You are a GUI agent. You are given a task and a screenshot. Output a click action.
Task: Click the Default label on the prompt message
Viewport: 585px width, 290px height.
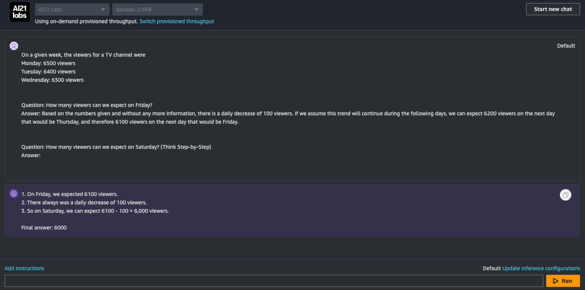(566, 46)
